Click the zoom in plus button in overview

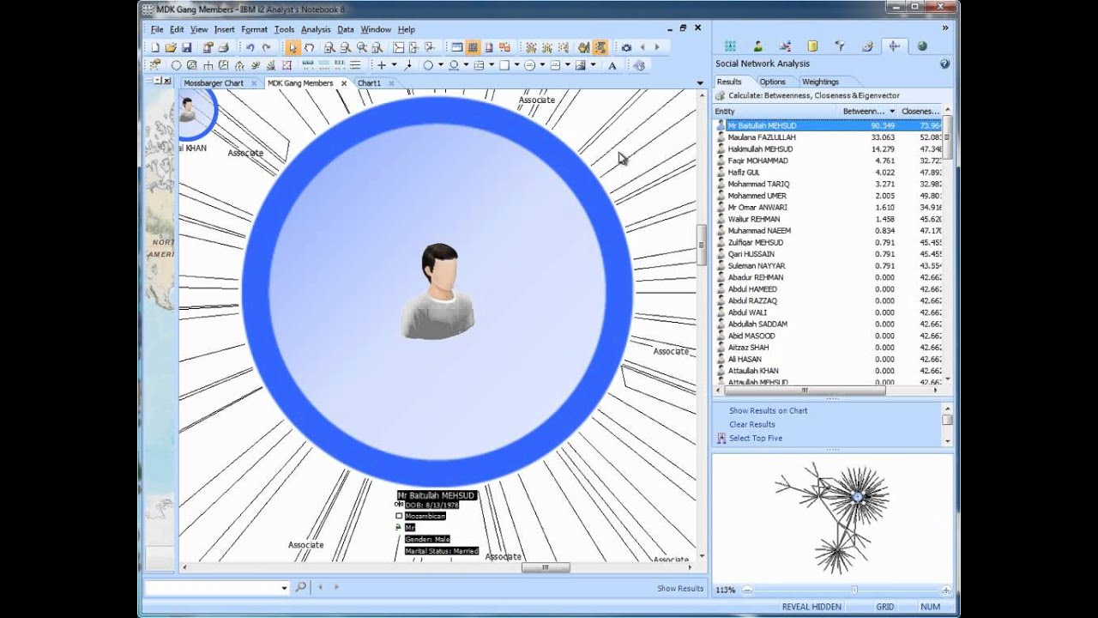(945, 590)
